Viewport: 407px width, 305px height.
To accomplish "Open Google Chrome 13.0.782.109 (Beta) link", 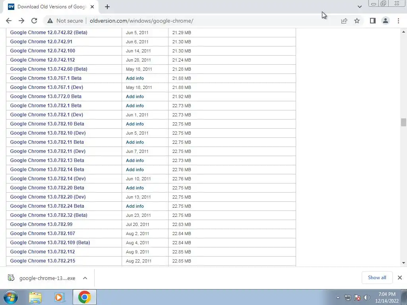I will click(x=50, y=243).
